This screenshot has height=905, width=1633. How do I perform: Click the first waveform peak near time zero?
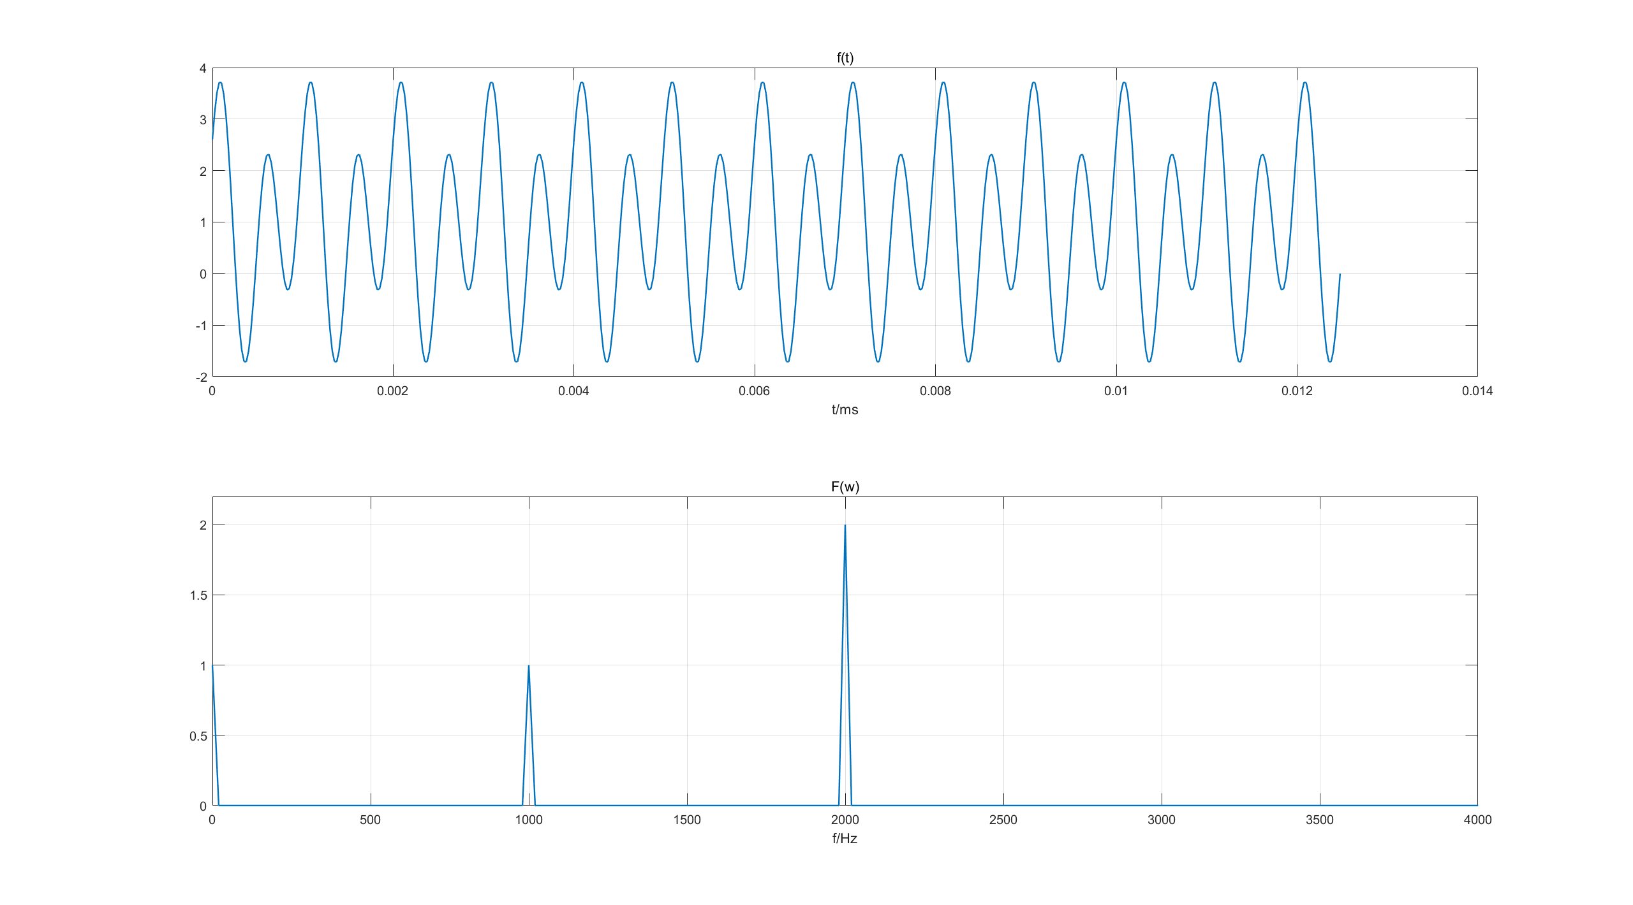[x=220, y=83]
